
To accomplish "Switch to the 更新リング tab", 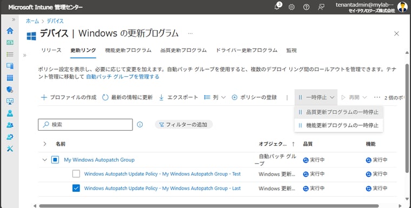I will point(83,50).
